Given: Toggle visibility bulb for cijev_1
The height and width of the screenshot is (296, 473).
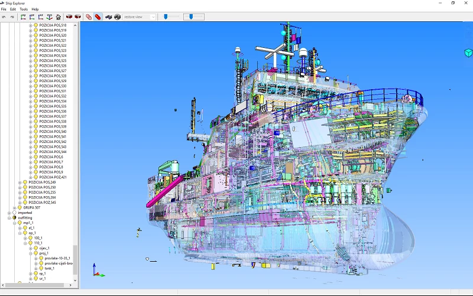Looking at the screenshot, I should point(35,248).
